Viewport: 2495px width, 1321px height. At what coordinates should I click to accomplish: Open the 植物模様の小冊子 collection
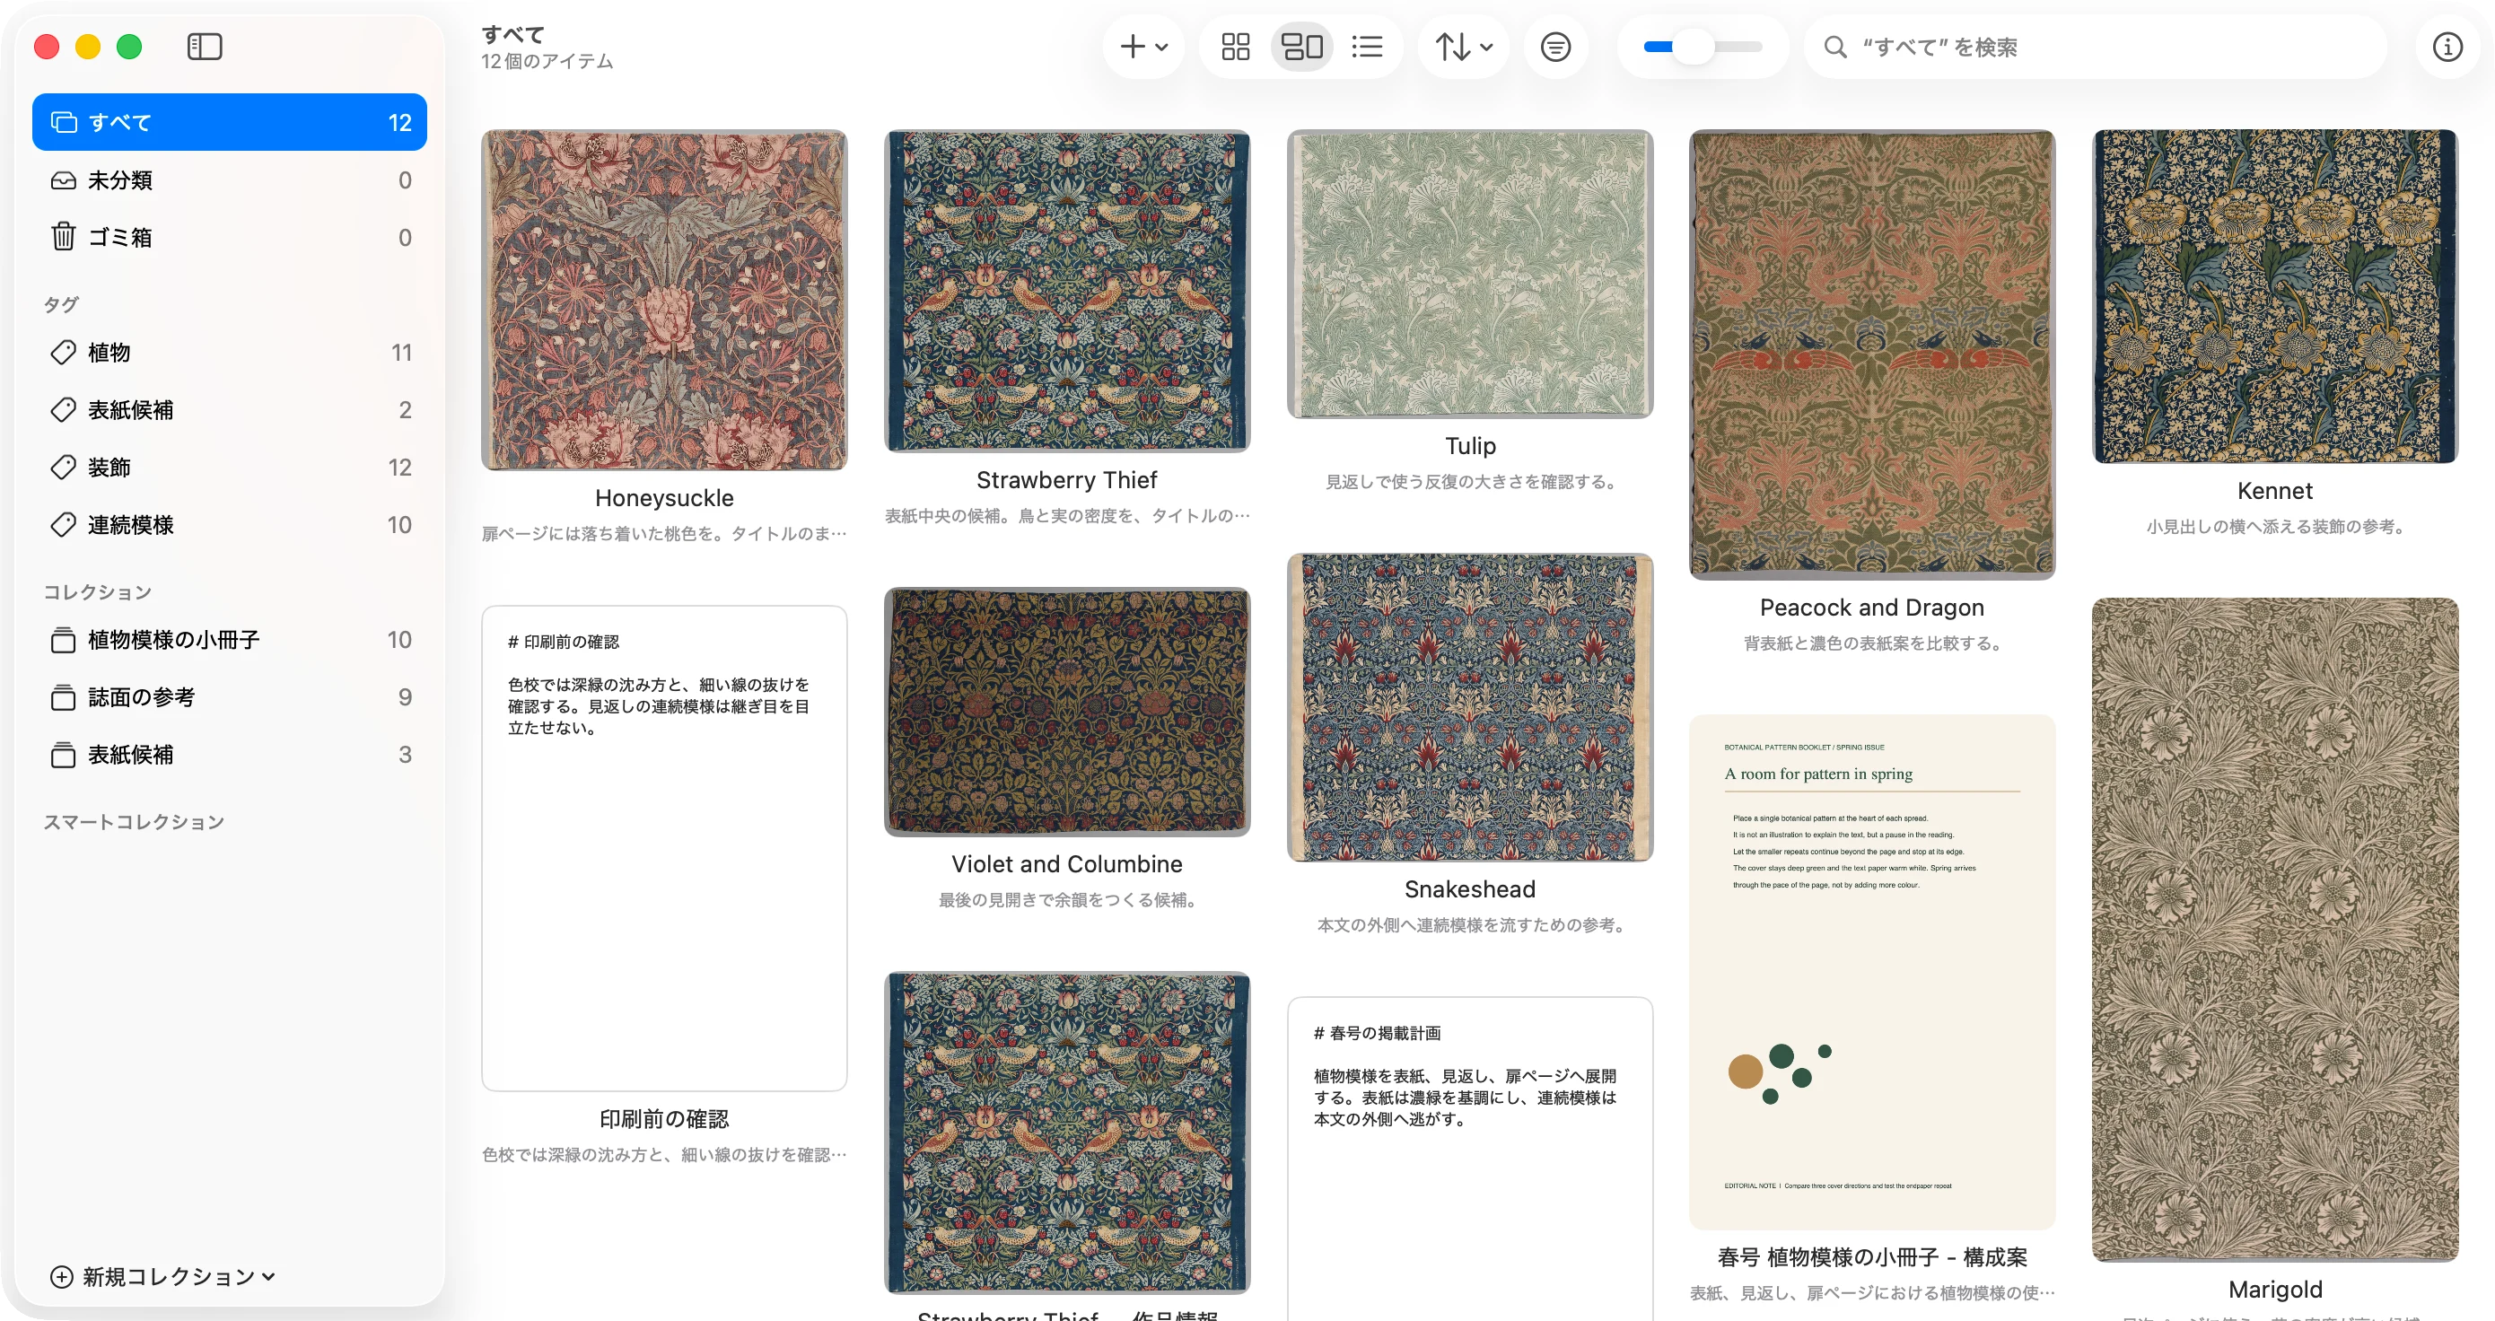tap(230, 640)
